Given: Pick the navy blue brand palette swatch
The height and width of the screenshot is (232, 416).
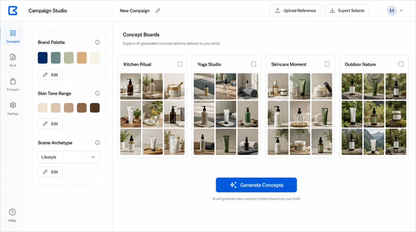Looking at the screenshot, I should (42, 58).
